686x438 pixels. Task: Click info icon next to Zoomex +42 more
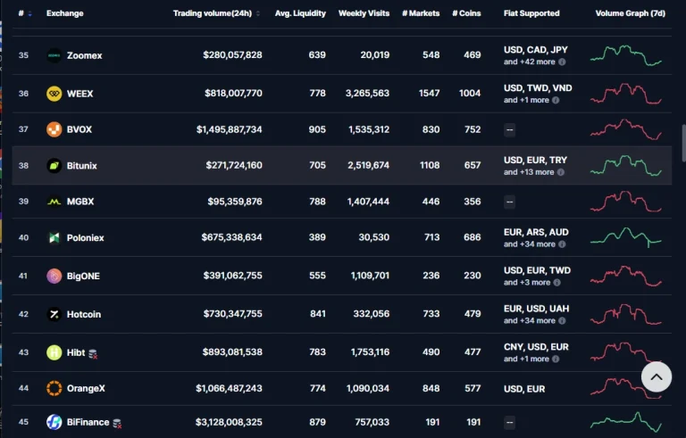point(562,62)
